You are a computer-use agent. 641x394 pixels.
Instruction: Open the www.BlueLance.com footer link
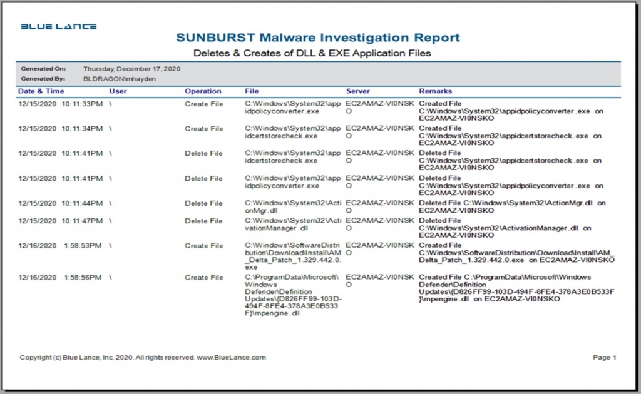[232, 357]
